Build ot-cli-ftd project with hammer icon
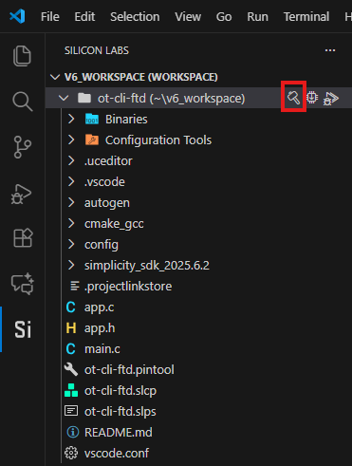Image resolution: width=352 pixels, height=466 pixels. coord(293,98)
